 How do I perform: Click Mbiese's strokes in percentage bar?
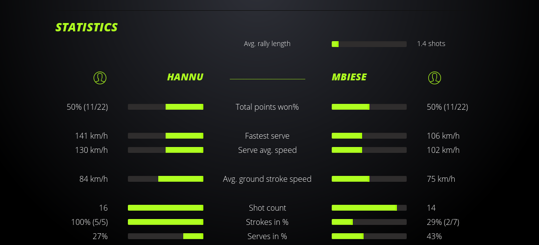[x=369, y=222]
